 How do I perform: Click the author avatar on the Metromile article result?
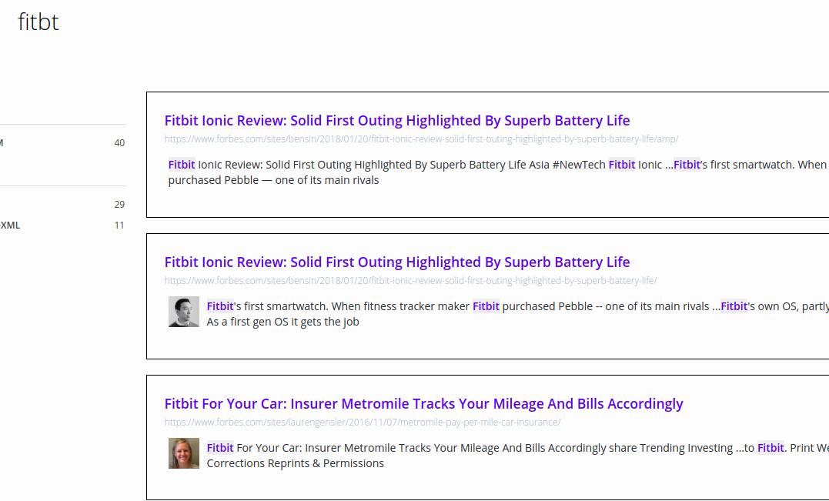pos(183,453)
